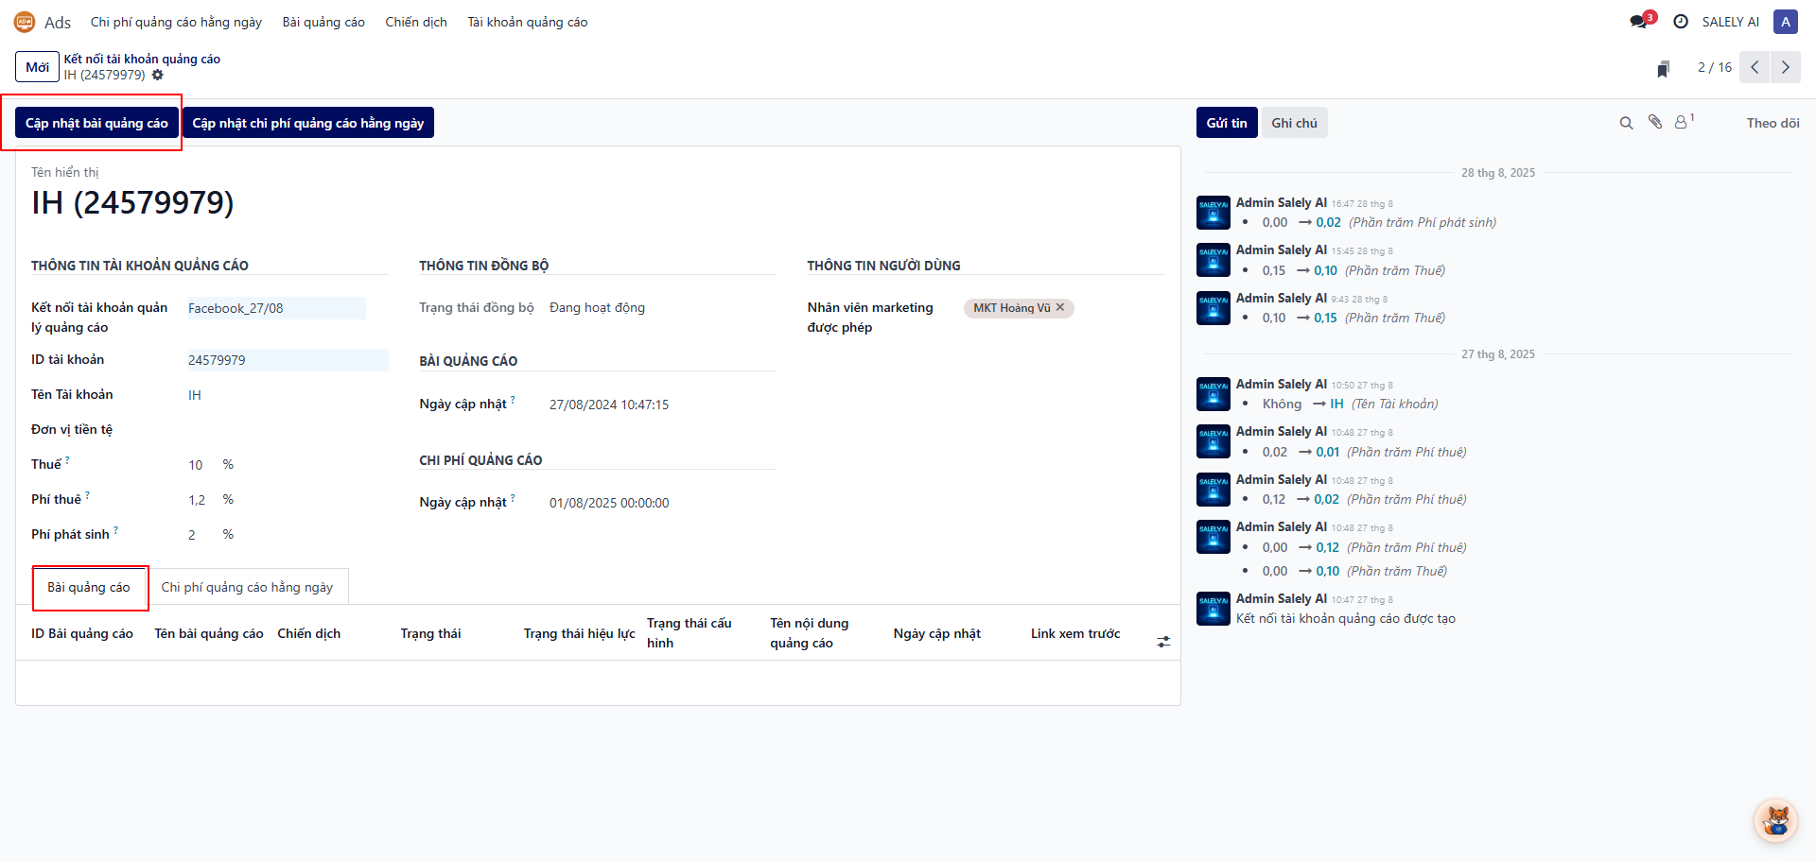Search messages with the magnifier icon
Screen dimensions: 1816x861
click(x=1626, y=123)
